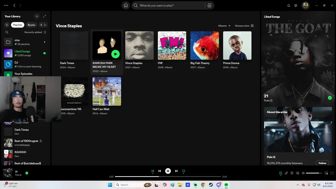Skip to previous track
The width and height of the screenshot is (336, 189).
click(160, 171)
